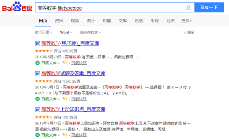Expand the 时间不限 time filter
Screen dimensions: 229x139
click(x=44, y=32)
